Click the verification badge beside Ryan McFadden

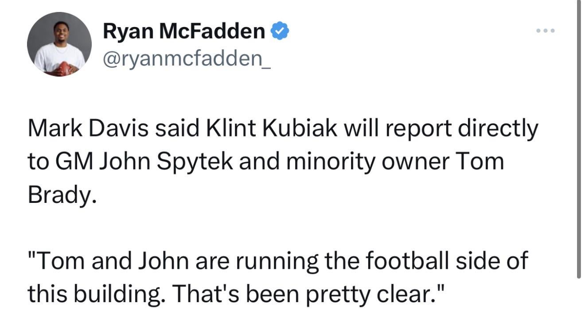[280, 29]
